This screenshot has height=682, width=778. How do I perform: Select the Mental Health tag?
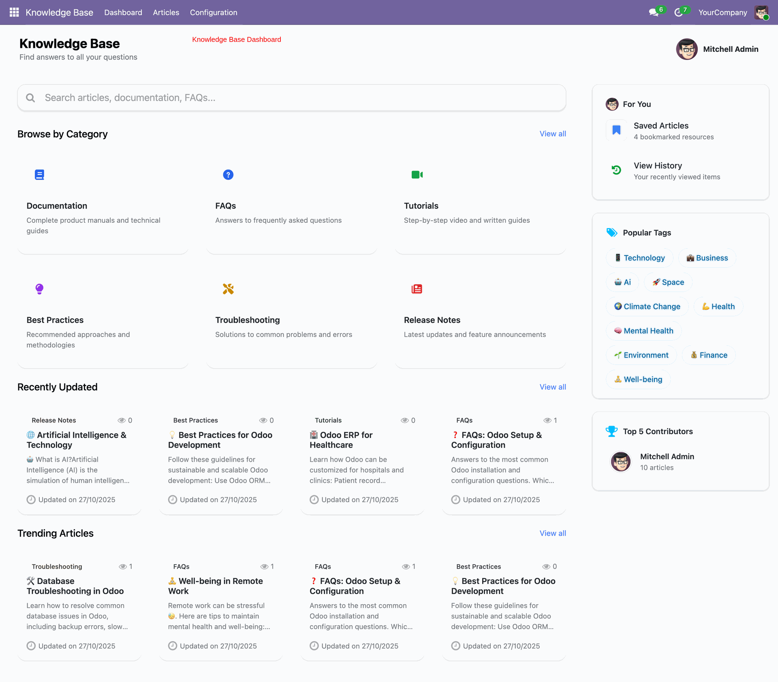click(x=643, y=331)
